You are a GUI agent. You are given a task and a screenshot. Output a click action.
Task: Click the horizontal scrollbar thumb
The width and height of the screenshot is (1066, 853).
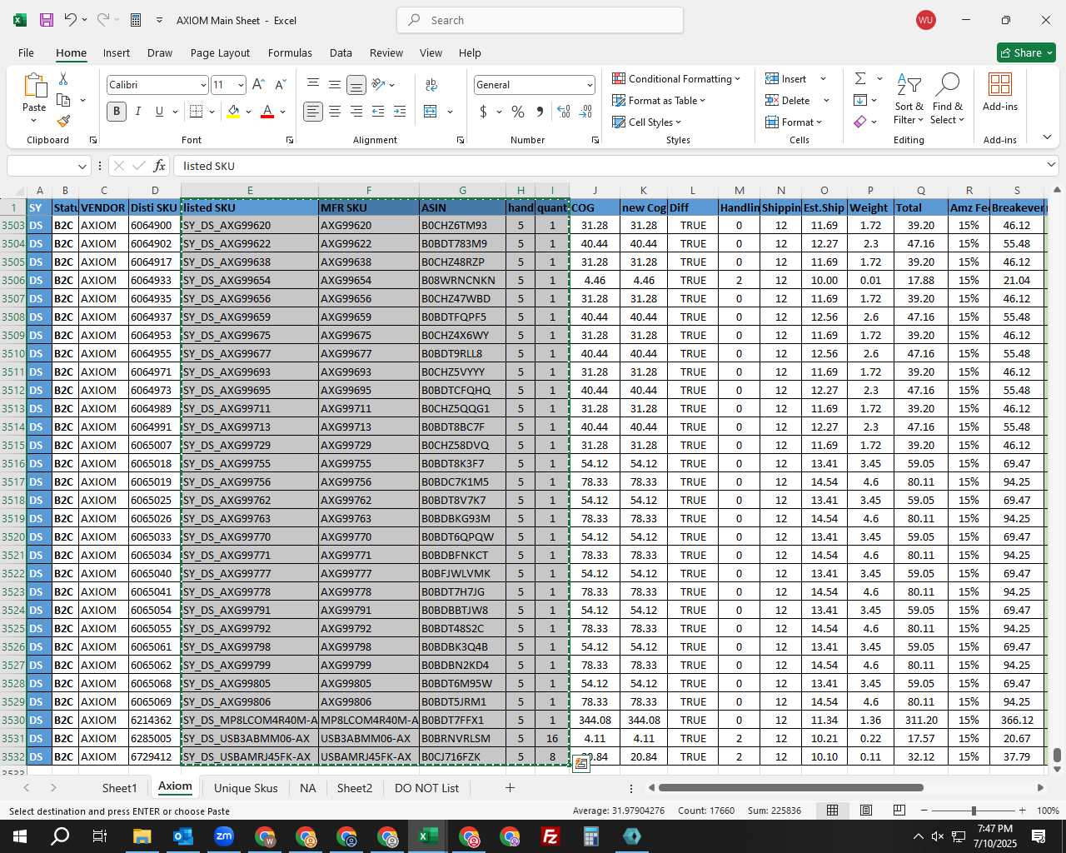tap(790, 787)
